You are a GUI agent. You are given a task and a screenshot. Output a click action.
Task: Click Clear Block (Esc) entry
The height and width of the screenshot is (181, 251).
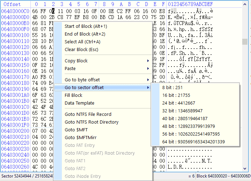click(x=81, y=50)
